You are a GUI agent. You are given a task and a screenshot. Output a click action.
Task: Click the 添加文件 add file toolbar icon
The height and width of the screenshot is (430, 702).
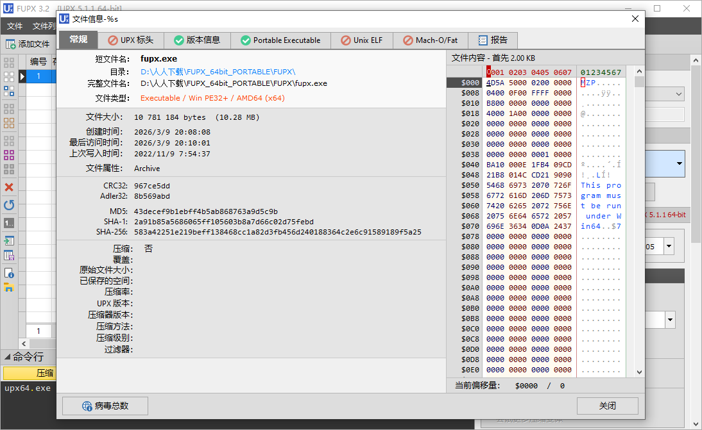11,44
